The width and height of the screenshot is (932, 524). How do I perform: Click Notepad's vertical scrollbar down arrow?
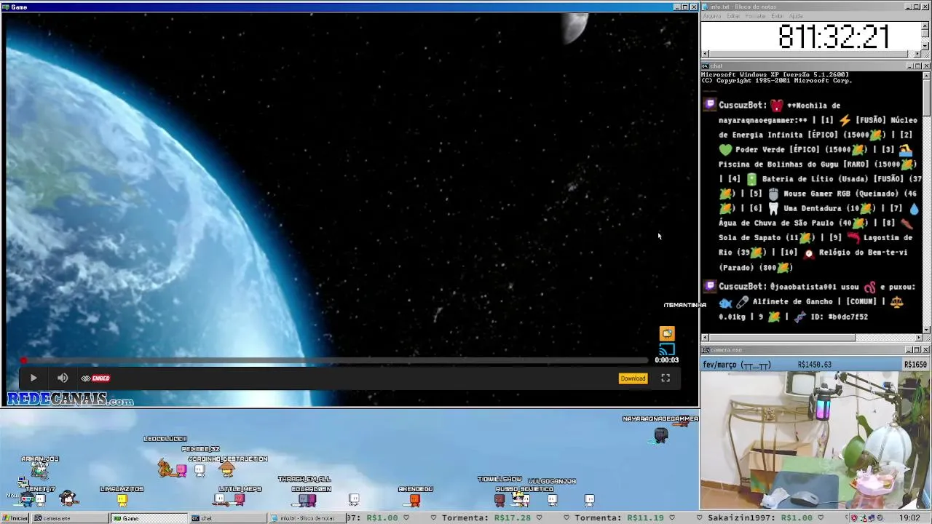point(925,47)
